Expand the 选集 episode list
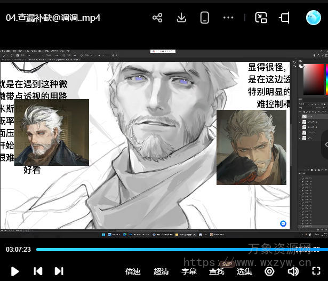Image resolution: width=328 pixels, height=281 pixels. pos(244,271)
